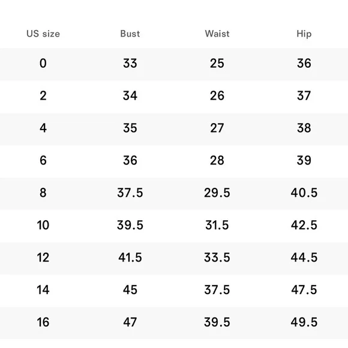Click waist value 31.5 in size 10 row

(217, 225)
